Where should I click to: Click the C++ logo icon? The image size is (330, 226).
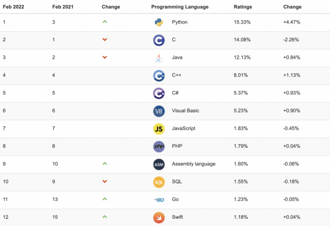(159, 76)
